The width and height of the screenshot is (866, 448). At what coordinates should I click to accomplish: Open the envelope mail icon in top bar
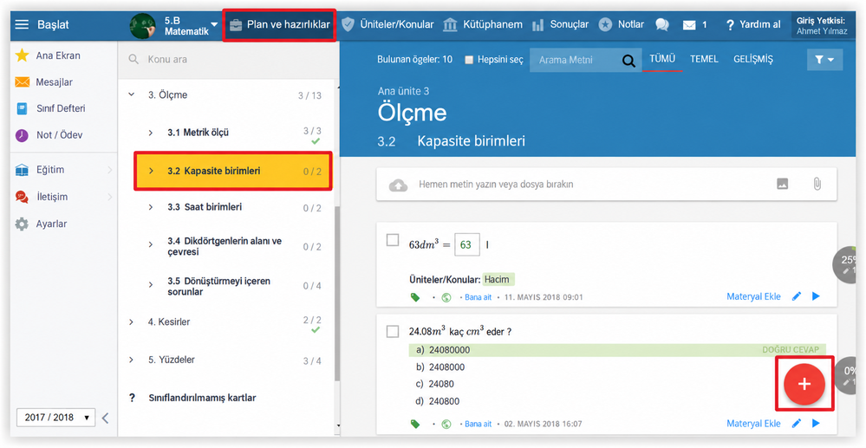[688, 25]
